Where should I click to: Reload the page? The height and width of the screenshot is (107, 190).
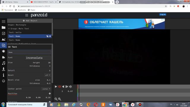coord(10,6)
